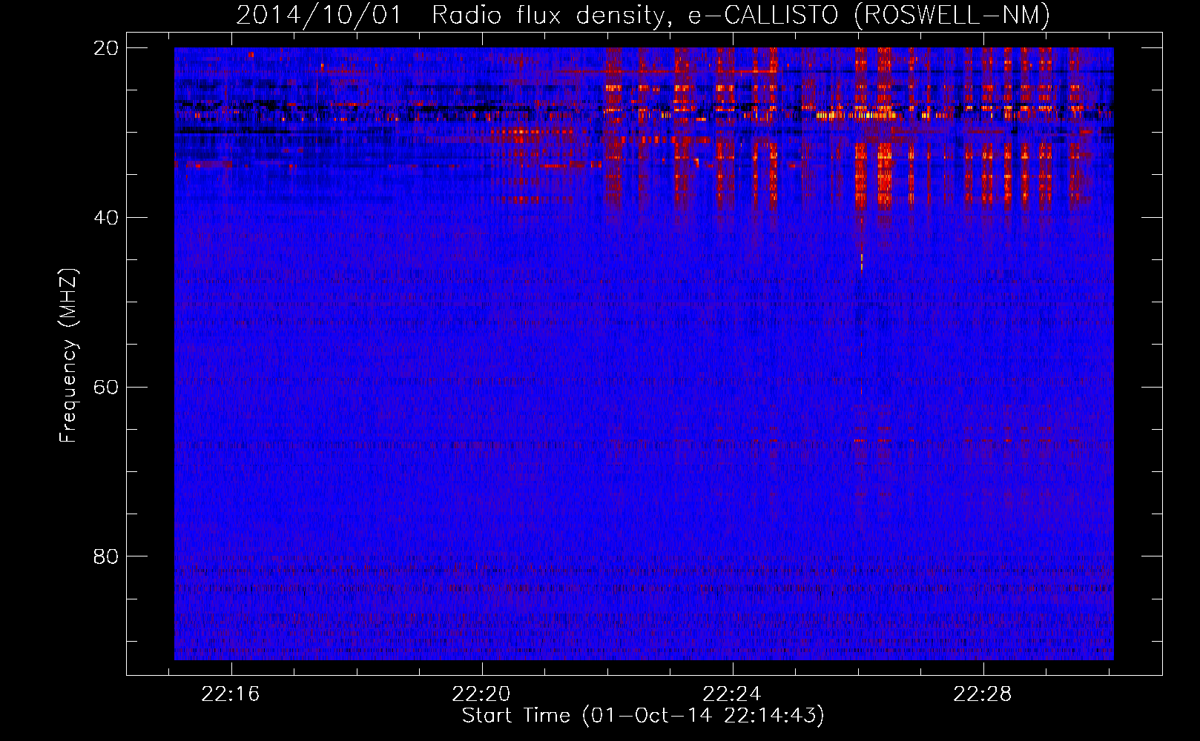
Task: Click the y-axis tick label '40'
Action: click(x=106, y=218)
